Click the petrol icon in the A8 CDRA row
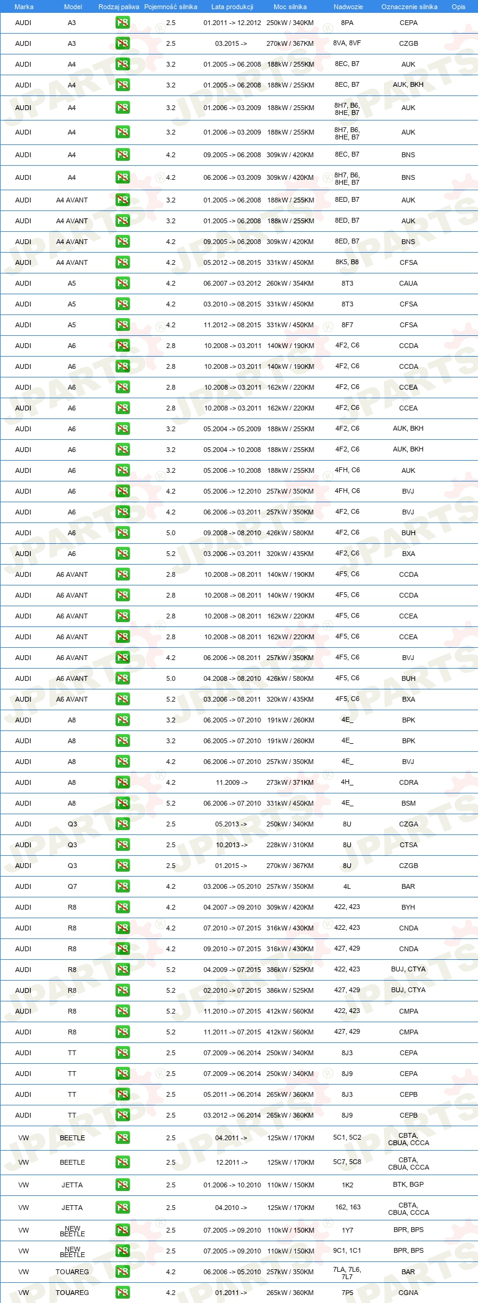The width and height of the screenshot is (478, 1303). pyautogui.click(x=122, y=782)
